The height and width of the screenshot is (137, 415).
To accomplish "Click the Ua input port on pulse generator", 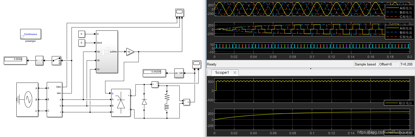I will (98, 52).
